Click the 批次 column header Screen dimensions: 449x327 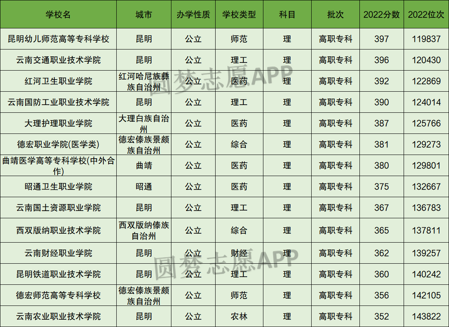[335, 15]
